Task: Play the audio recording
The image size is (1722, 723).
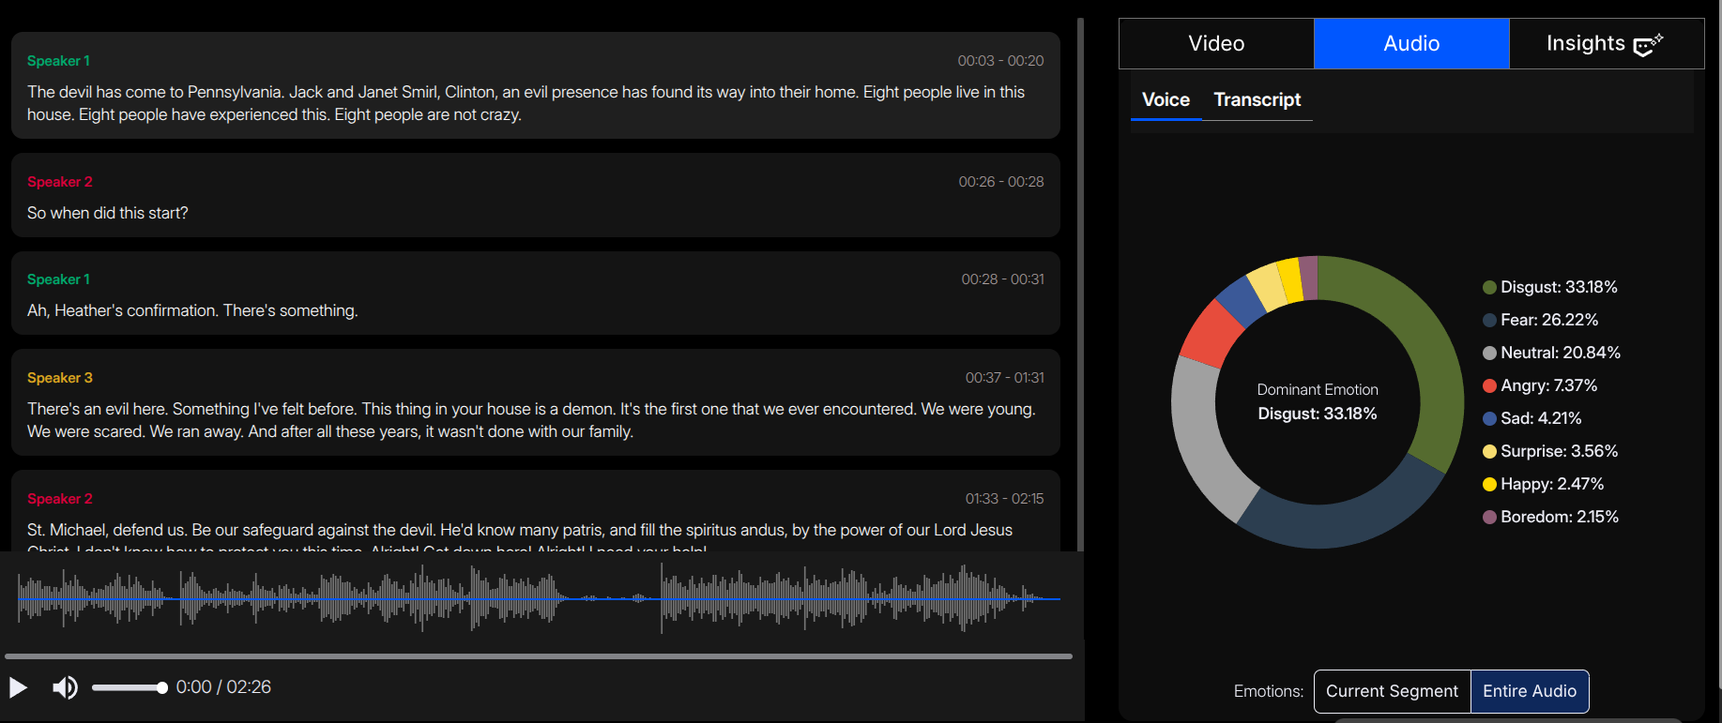Action: click(18, 687)
